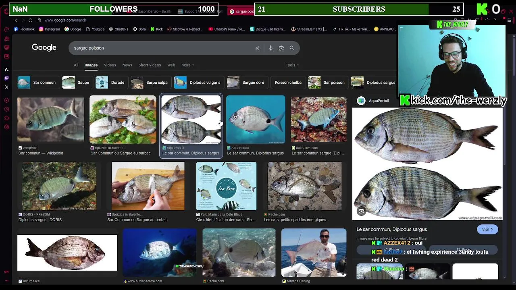Open the StreamElements bookmark
The height and width of the screenshot is (290, 516).
click(309, 29)
